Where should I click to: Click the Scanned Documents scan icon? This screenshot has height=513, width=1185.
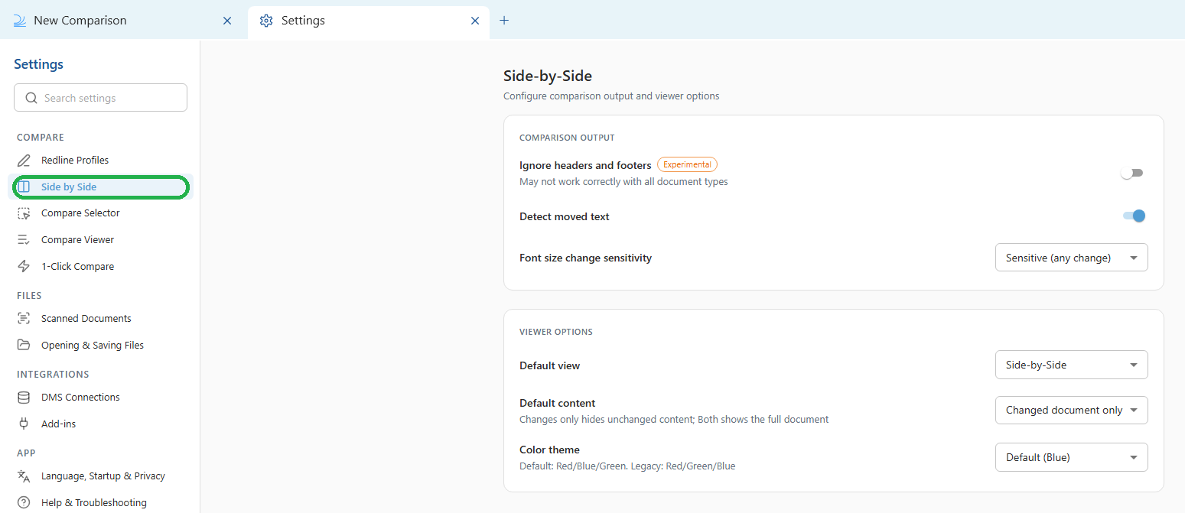(24, 319)
